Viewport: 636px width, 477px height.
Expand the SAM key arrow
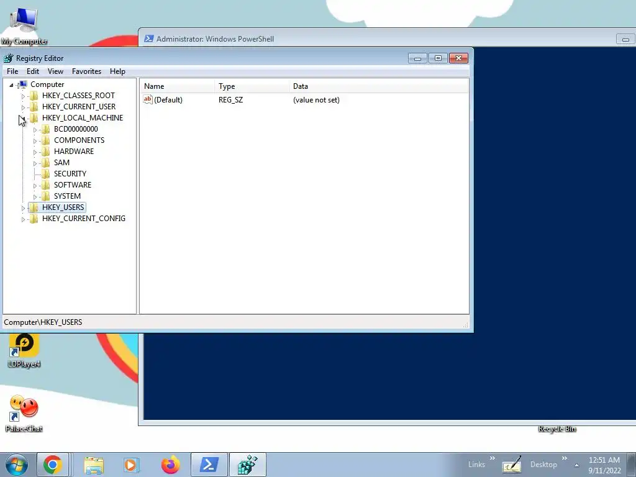coord(35,163)
